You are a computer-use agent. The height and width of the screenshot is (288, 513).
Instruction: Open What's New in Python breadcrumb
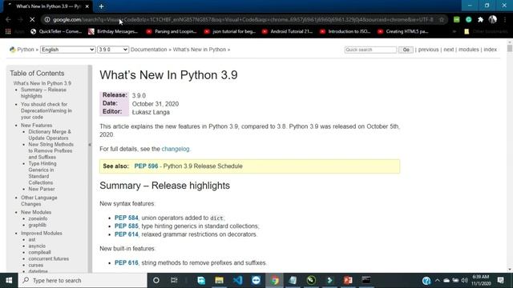coord(200,50)
